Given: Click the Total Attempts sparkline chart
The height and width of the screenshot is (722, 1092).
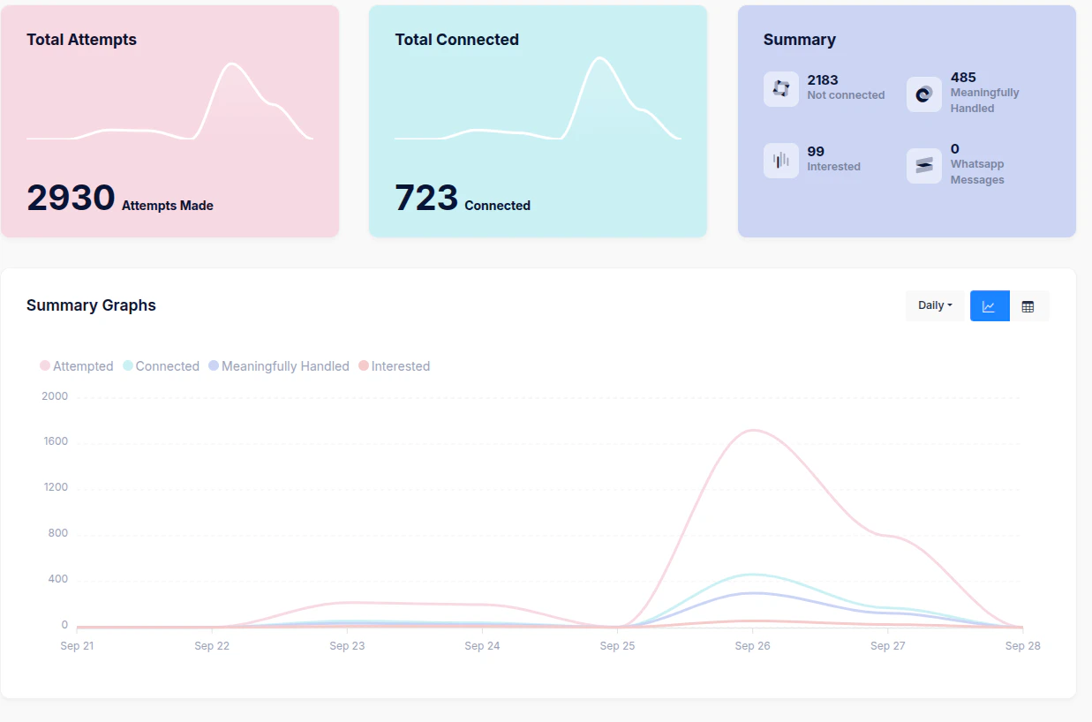Looking at the screenshot, I should pyautogui.click(x=169, y=102).
